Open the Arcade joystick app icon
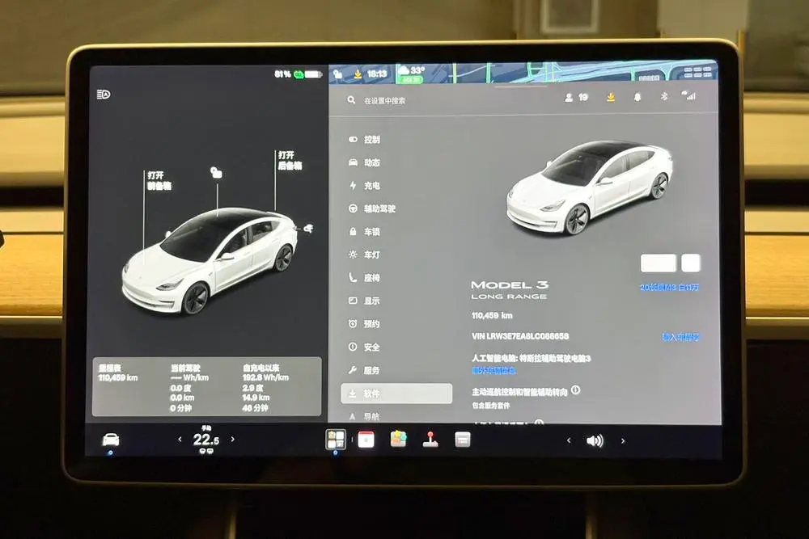The height and width of the screenshot is (539, 809). click(x=430, y=439)
